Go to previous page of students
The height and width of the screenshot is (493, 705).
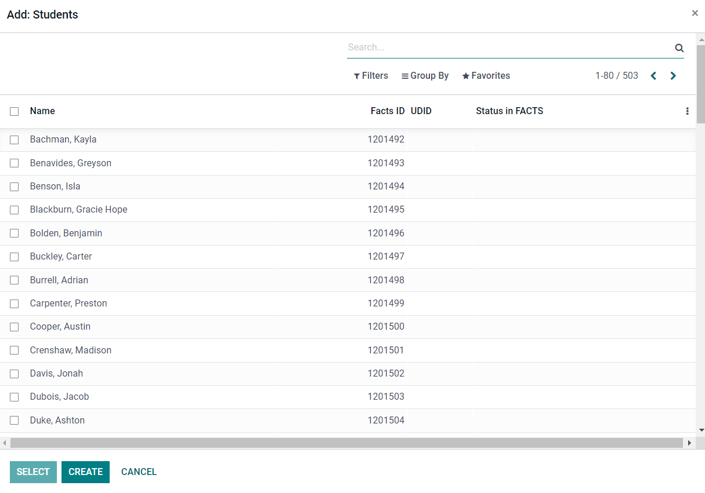[653, 76]
